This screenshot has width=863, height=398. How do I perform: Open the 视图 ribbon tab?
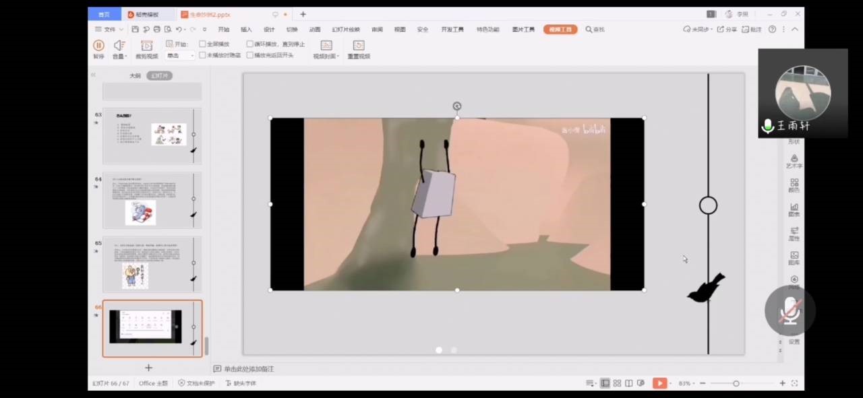pos(400,30)
